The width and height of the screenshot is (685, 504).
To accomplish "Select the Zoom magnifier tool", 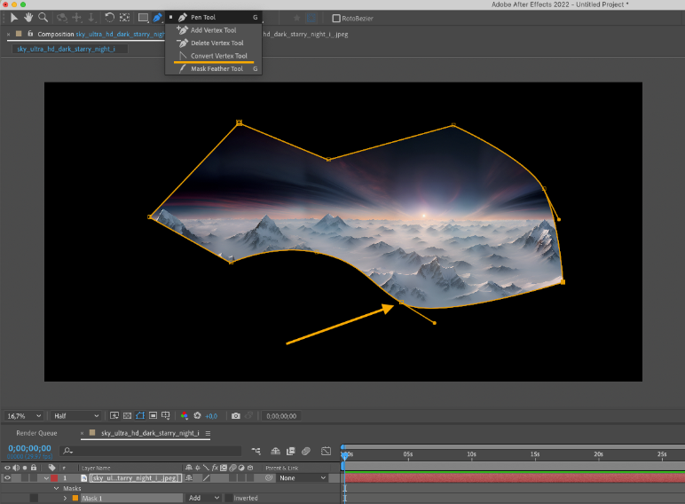I will (x=43, y=17).
